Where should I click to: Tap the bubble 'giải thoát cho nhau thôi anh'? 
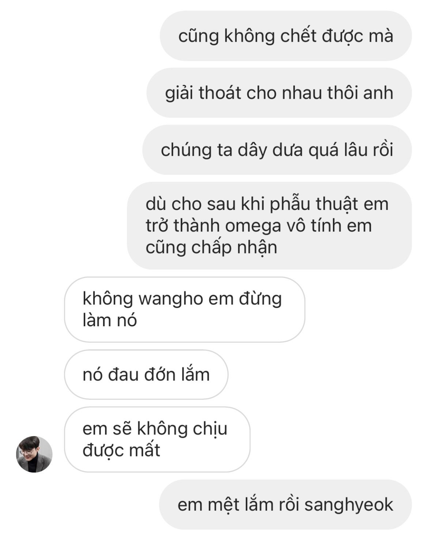[279, 93]
